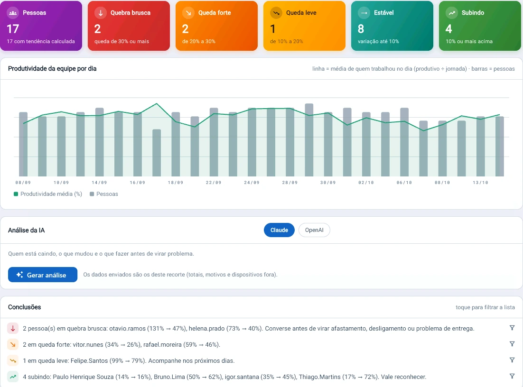Click the down-arrow icon in Quebra brusca card
Viewport: 523px width, 387px height.
[x=101, y=13]
